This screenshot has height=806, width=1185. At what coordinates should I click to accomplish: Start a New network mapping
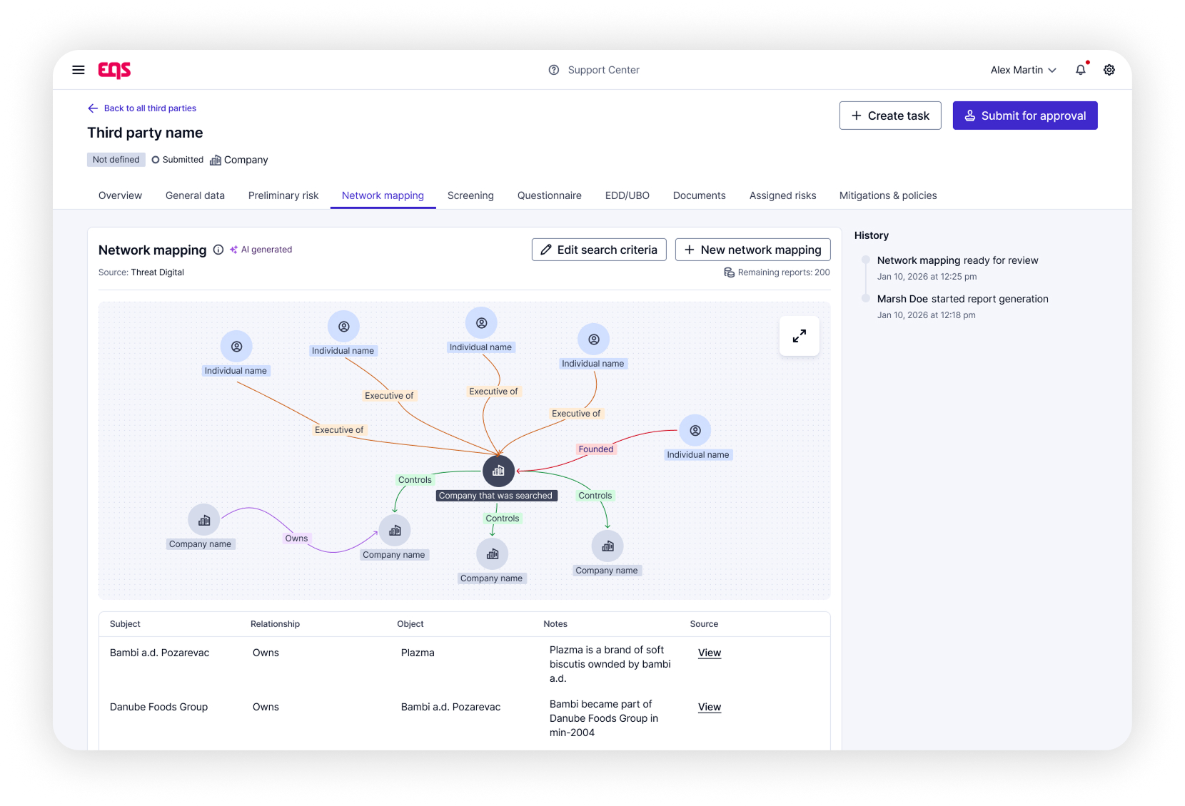click(753, 250)
